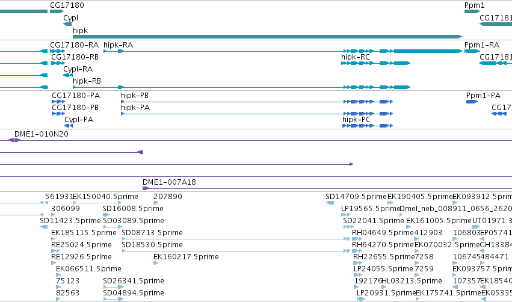This screenshot has width=512, height=302.
Task: Select the CG17180 gene arrow glyph
Action: [x=57, y=11]
